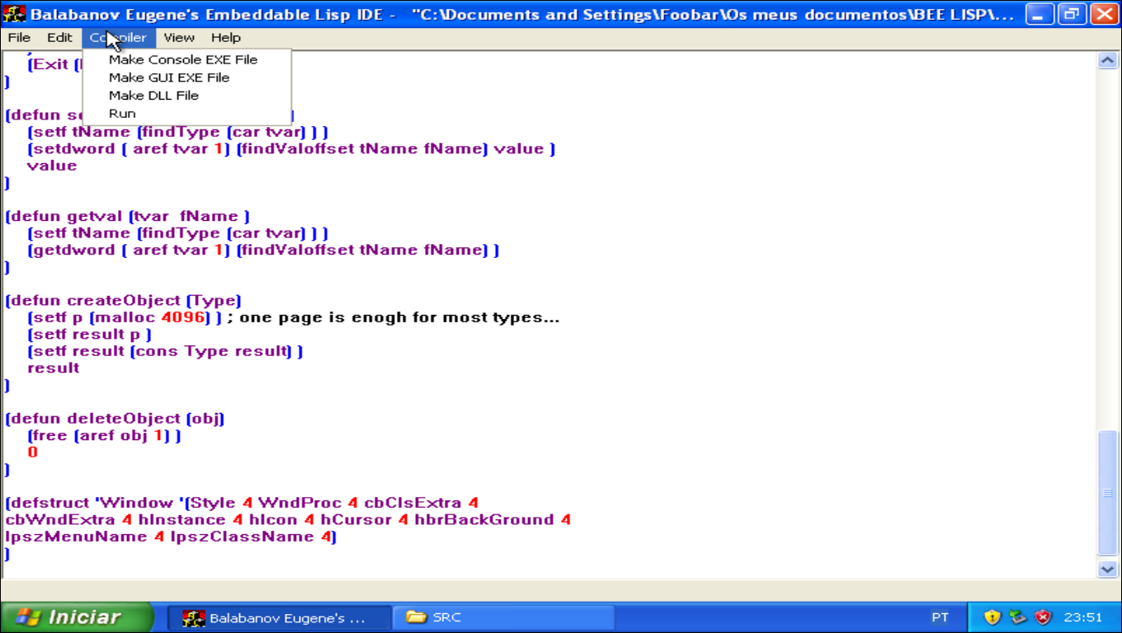Click the app icon in the title bar
Viewport: 1122px width, 633px height.
click(14, 14)
